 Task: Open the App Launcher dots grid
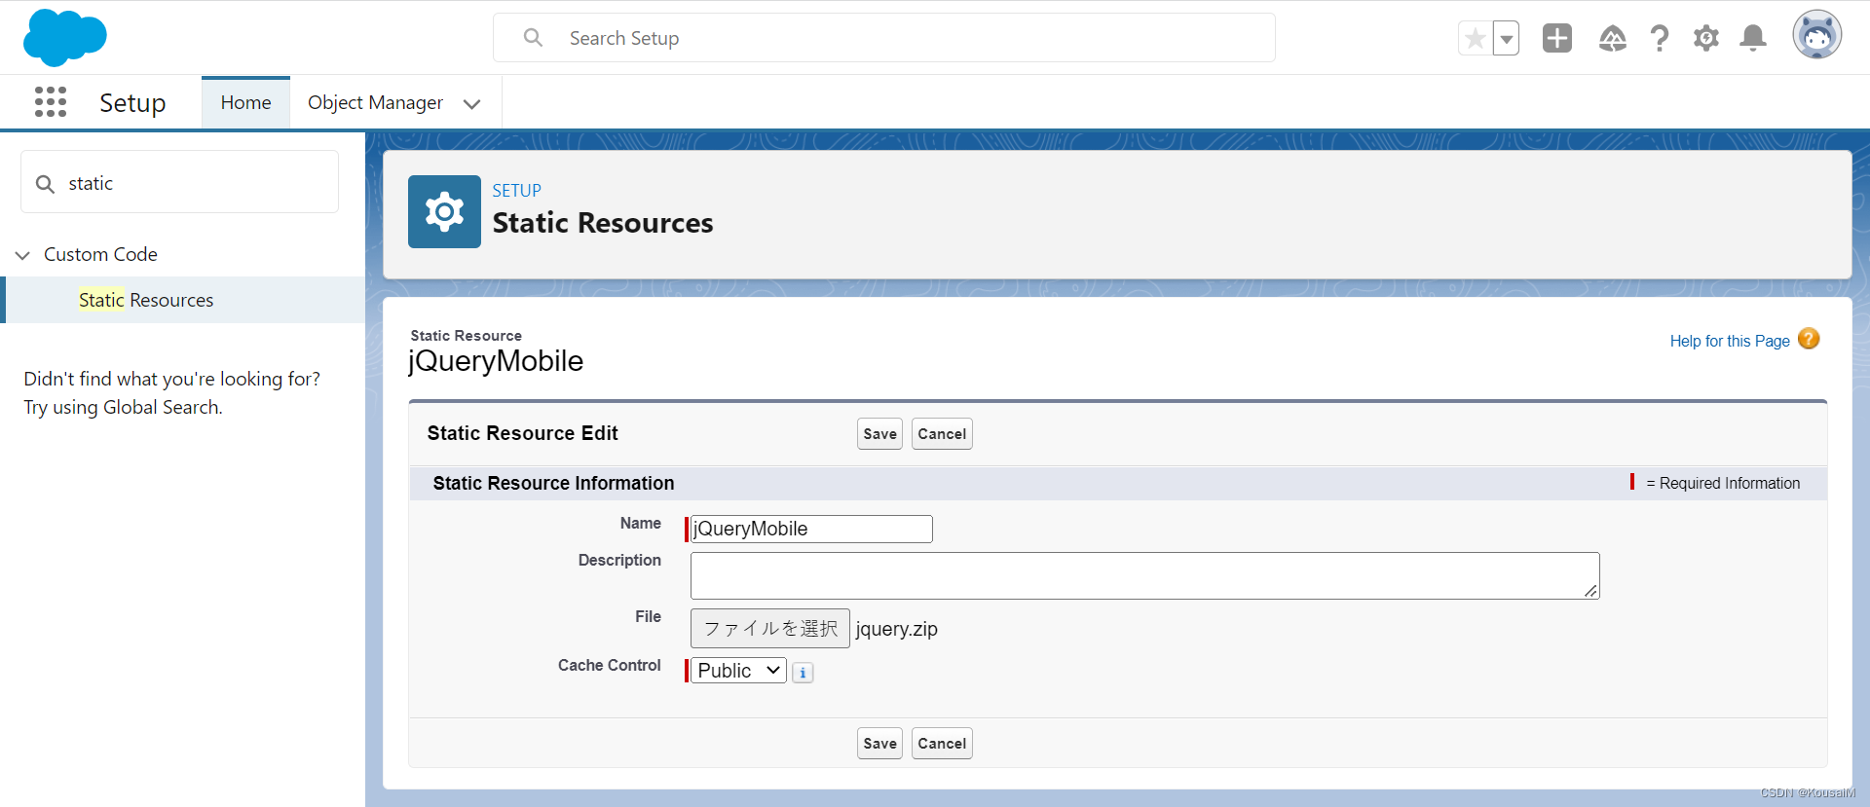coord(51,101)
